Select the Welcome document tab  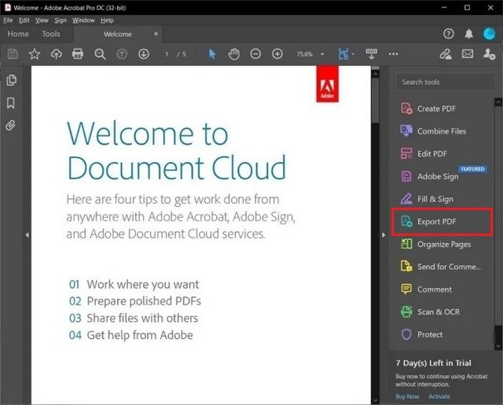[118, 34]
